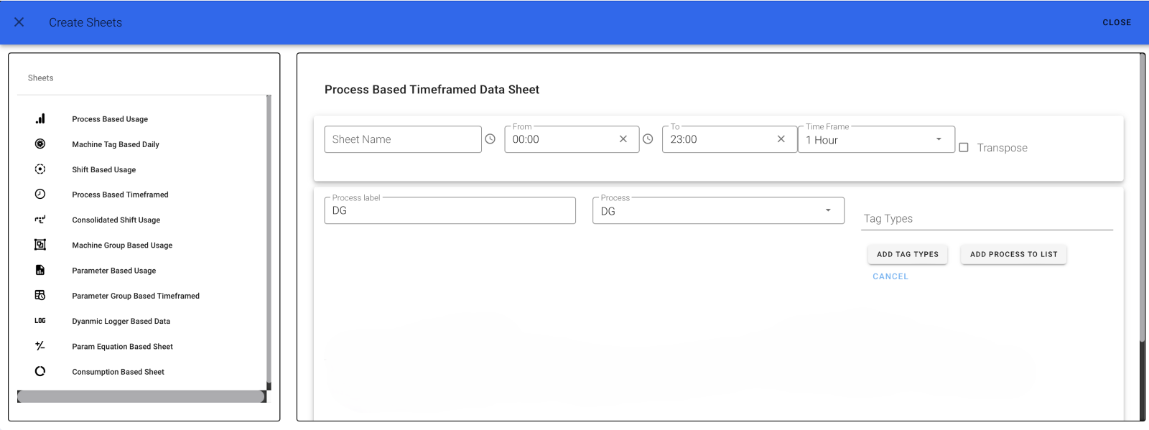Select Parameter Group Based Timeframed item
Viewport: 1149px width, 430px height.
[x=136, y=296]
